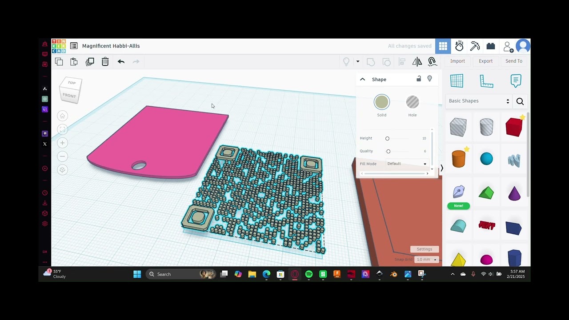Zoom in with plus button
This screenshot has height=320, width=569.
[x=62, y=143]
